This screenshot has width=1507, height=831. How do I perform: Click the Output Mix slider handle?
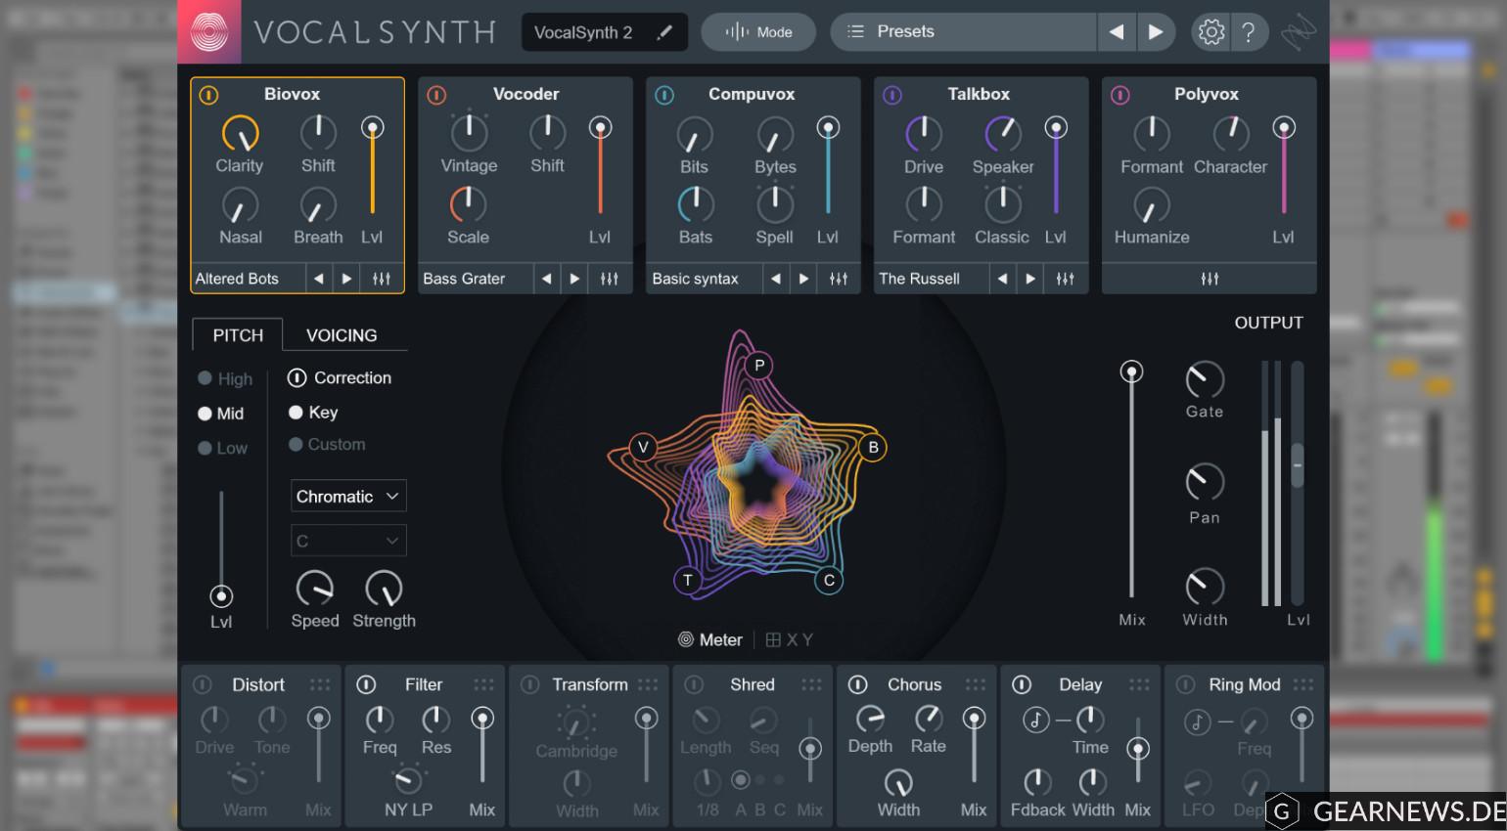click(x=1131, y=372)
